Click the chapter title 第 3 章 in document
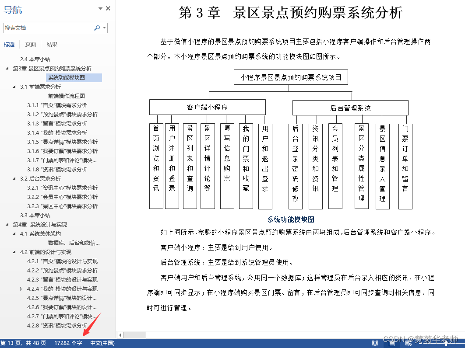The image size is (465, 348). 199,13
